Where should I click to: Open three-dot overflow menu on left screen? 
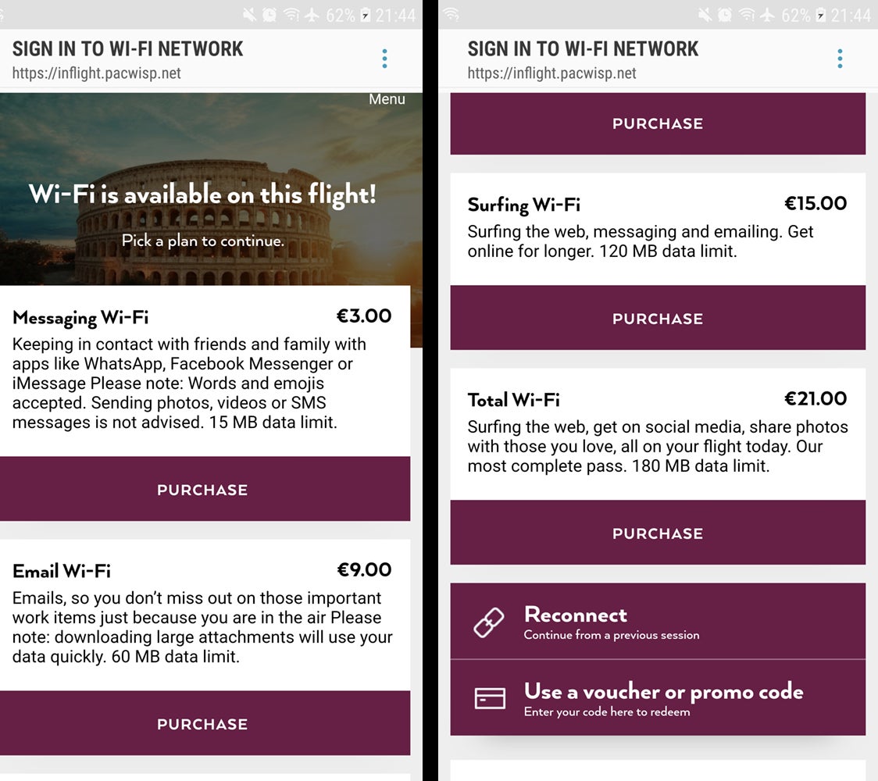(x=384, y=59)
